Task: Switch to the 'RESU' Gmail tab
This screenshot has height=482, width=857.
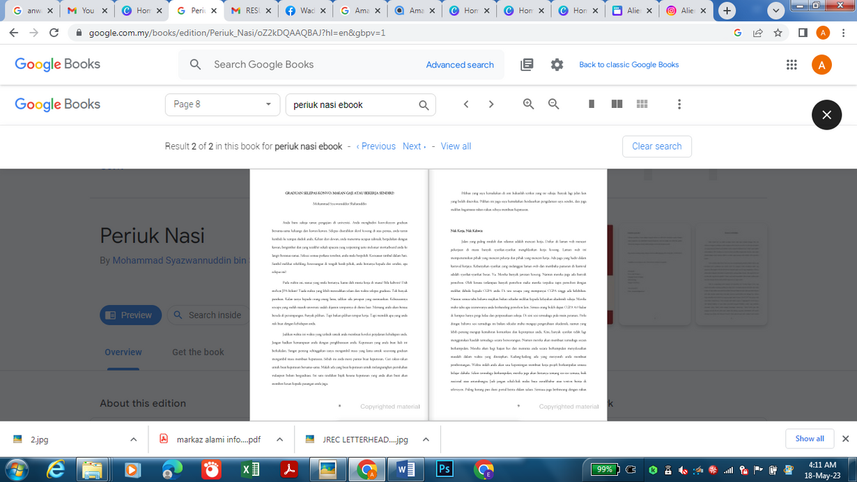Action: pyautogui.click(x=252, y=11)
